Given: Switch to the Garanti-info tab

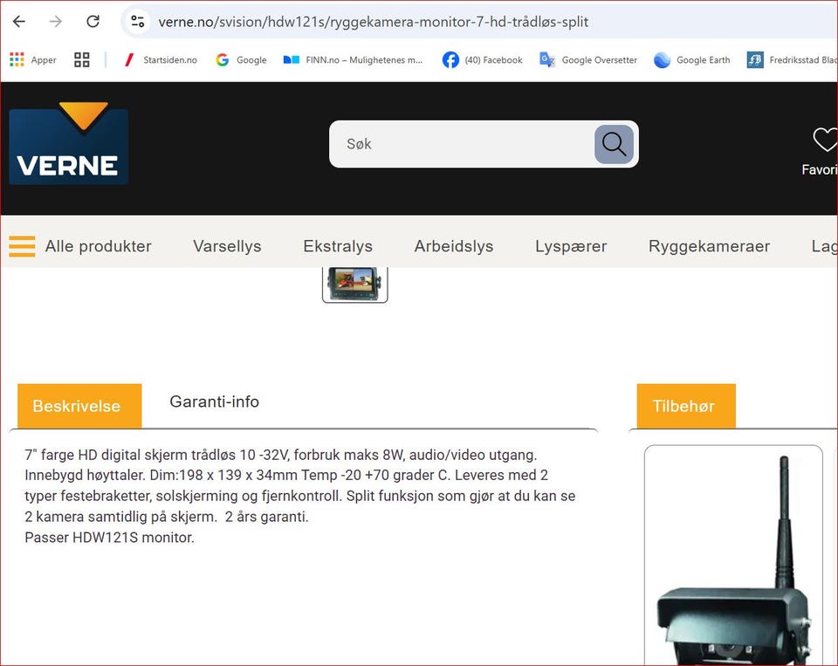Looking at the screenshot, I should [x=214, y=402].
